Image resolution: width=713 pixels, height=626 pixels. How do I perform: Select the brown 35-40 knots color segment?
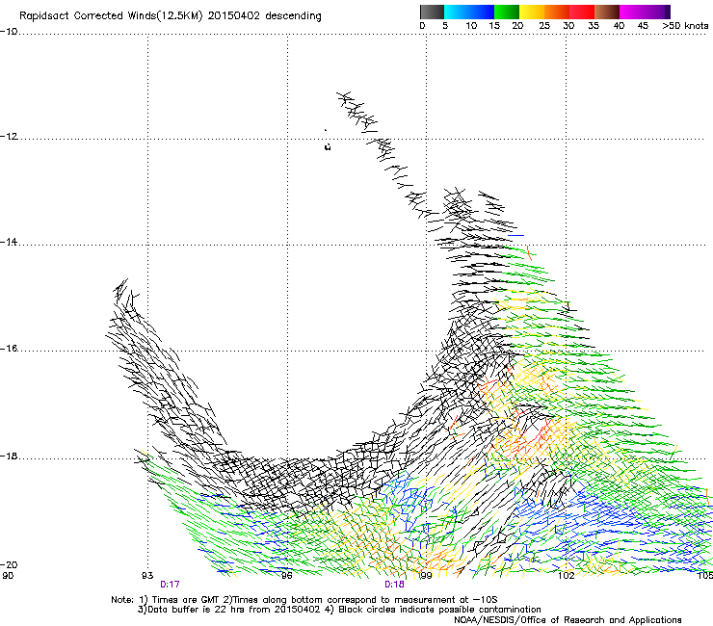pyautogui.click(x=607, y=12)
